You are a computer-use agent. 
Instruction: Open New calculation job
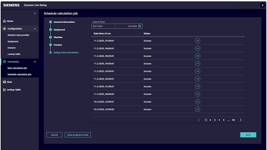pos(17,68)
